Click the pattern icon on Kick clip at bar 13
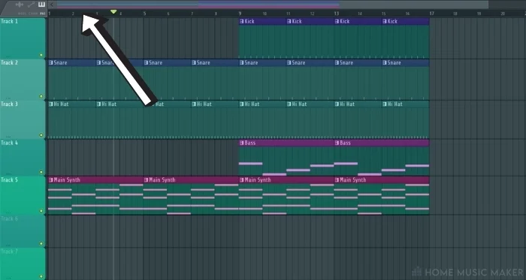 point(337,22)
